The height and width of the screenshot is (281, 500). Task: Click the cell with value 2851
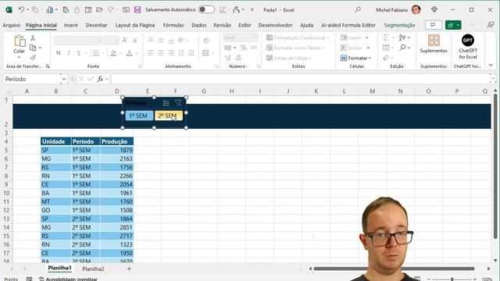click(x=117, y=227)
